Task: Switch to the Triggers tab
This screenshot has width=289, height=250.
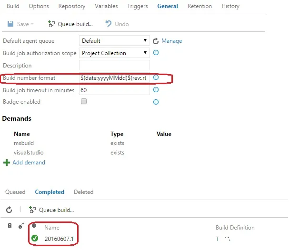Action: pyautogui.click(x=137, y=6)
